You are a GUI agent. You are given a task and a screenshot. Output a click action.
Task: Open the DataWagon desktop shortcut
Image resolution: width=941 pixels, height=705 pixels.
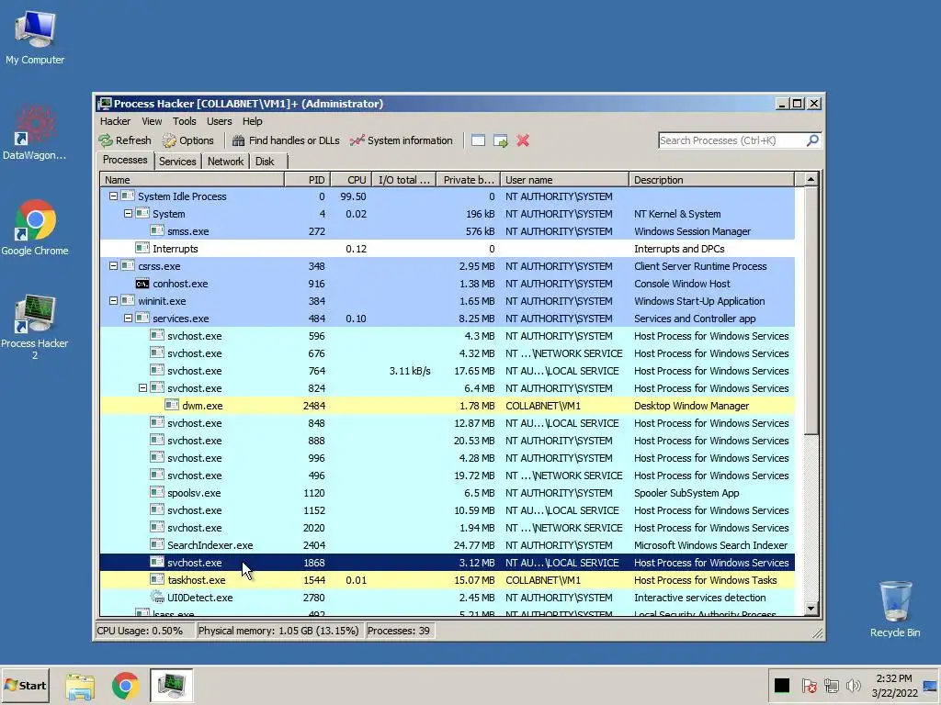coord(35,133)
